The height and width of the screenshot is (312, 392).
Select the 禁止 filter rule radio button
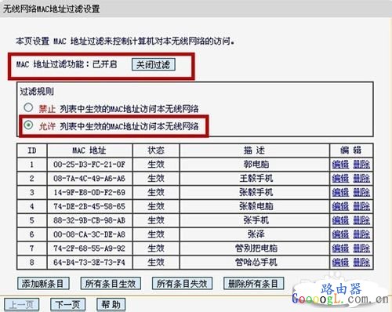[28, 107]
